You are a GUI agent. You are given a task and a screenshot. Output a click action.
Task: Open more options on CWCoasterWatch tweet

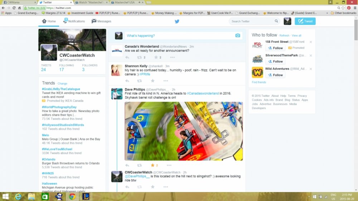tap(166, 187)
